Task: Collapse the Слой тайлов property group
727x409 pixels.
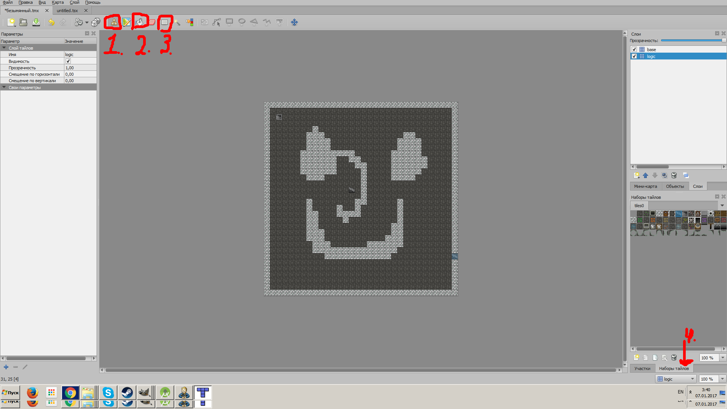Action: click(x=4, y=48)
